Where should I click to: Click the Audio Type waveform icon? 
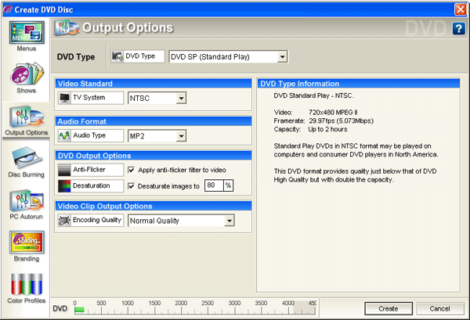point(64,135)
